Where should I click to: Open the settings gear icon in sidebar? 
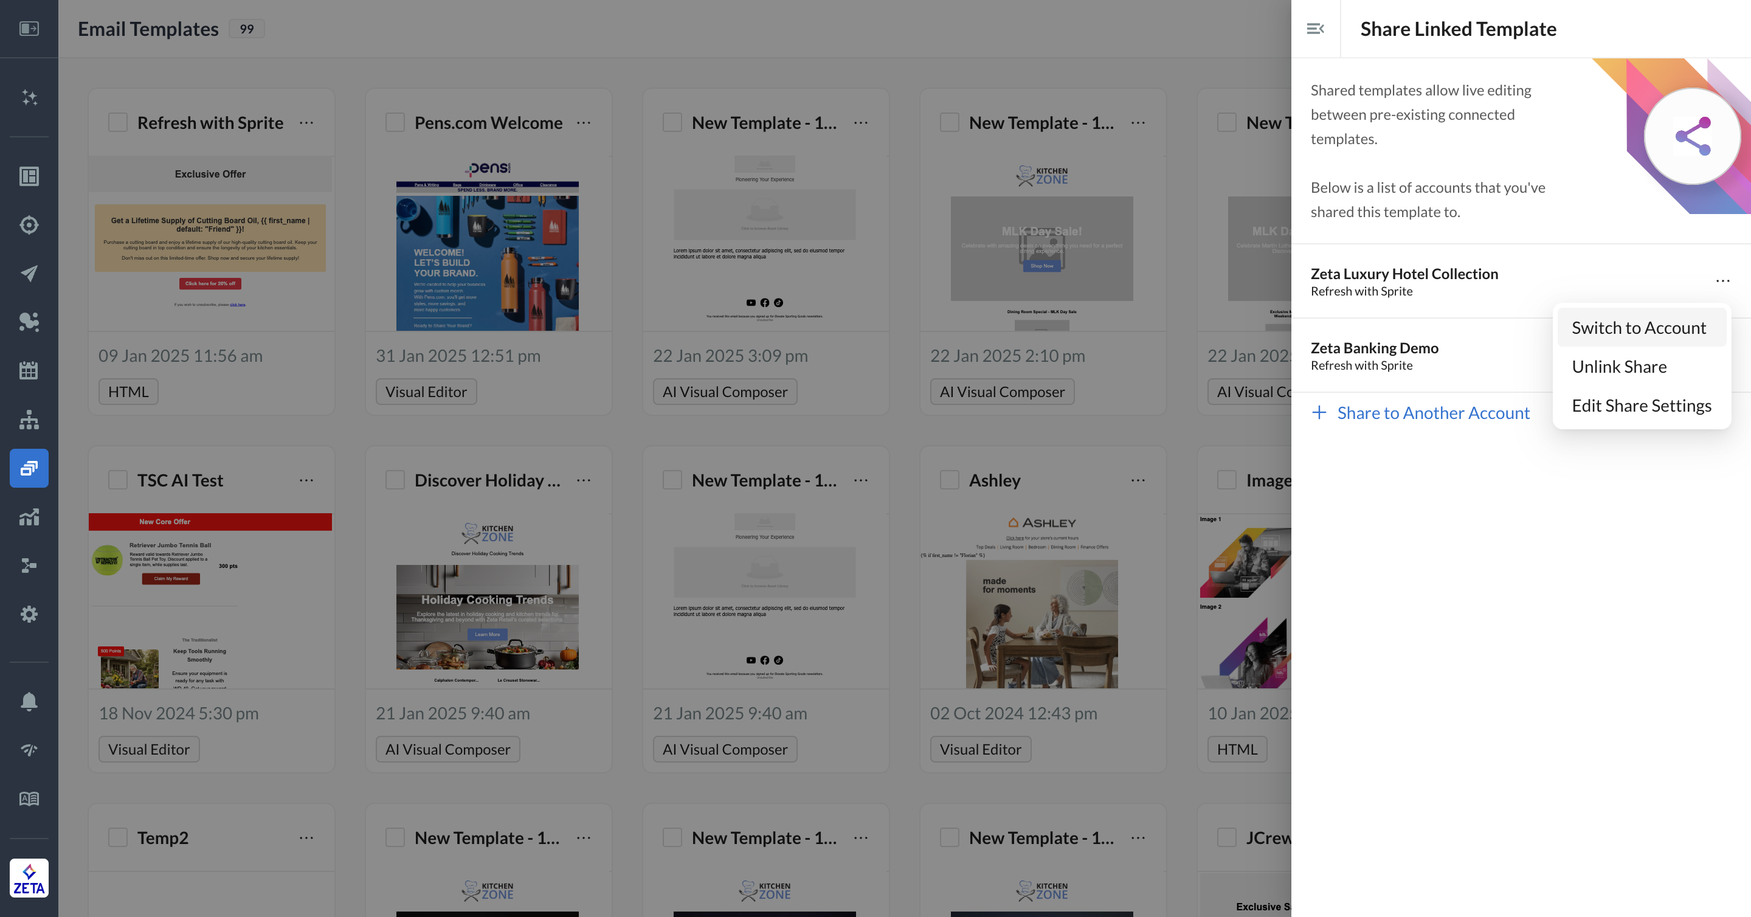click(x=29, y=614)
